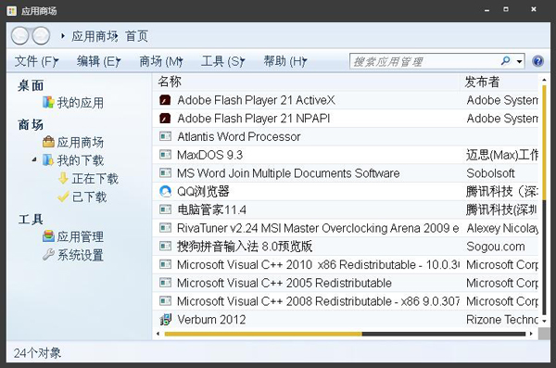The height and width of the screenshot is (368, 556).
Task: Click the Atlantis Word Processor icon
Action: [x=165, y=136]
